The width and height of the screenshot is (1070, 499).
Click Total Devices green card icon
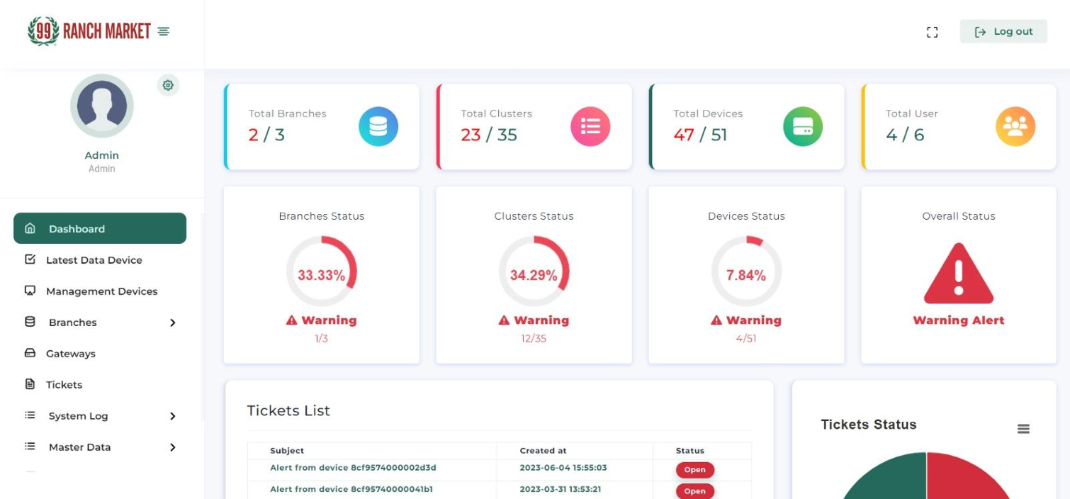(803, 127)
